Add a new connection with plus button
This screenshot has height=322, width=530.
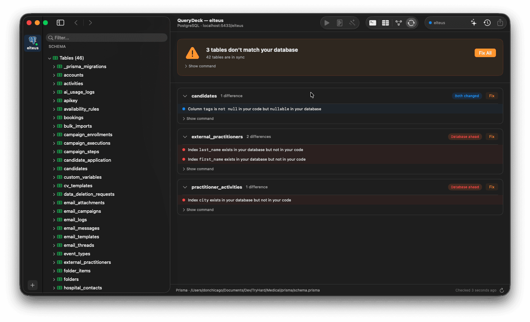pyautogui.click(x=32, y=285)
